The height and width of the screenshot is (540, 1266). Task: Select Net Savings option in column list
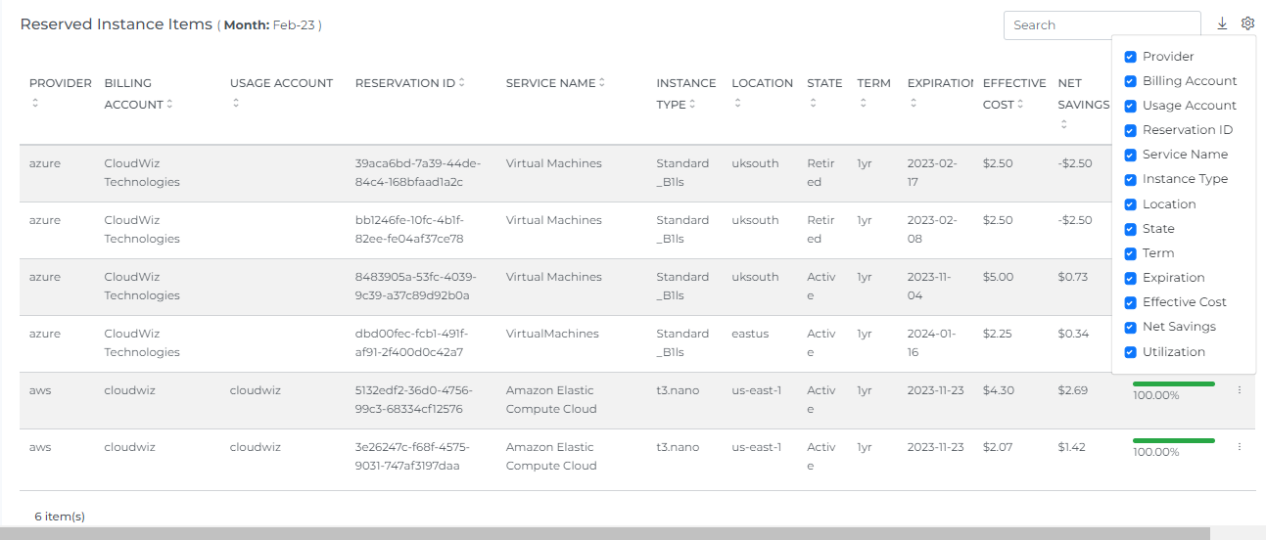pyautogui.click(x=1179, y=327)
